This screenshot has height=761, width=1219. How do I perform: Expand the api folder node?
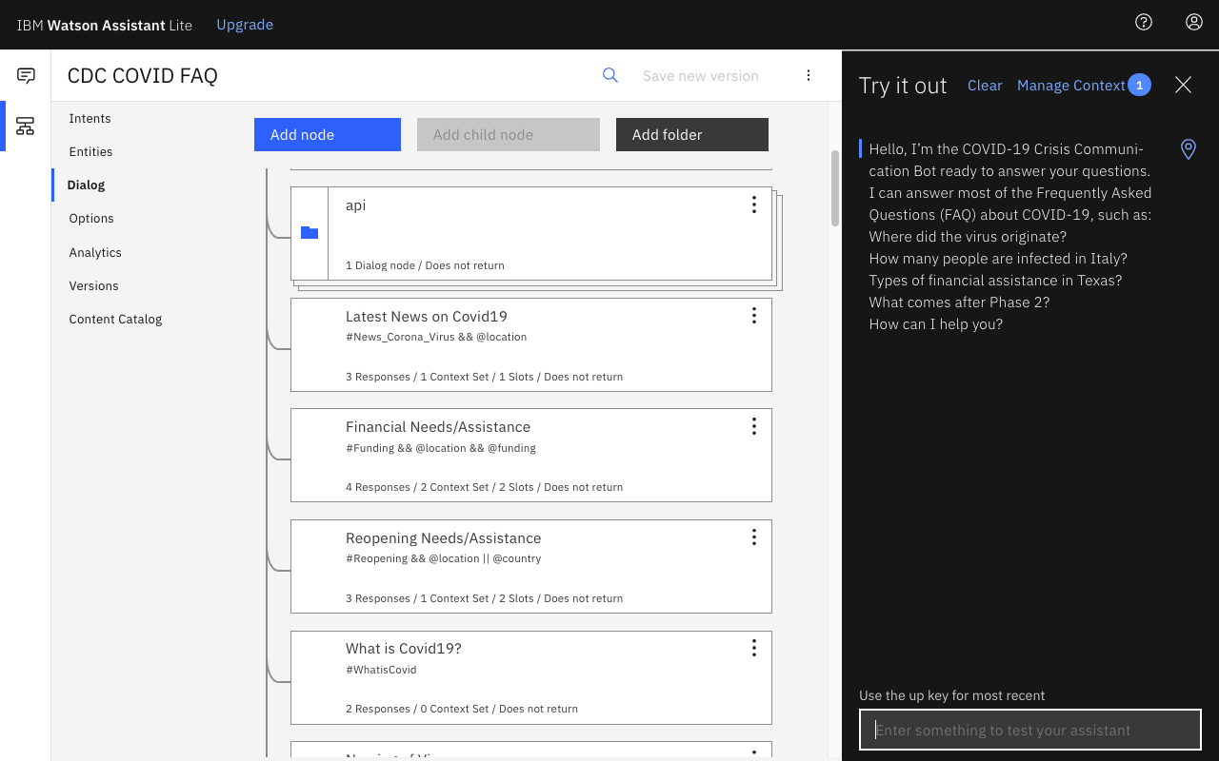531,233
